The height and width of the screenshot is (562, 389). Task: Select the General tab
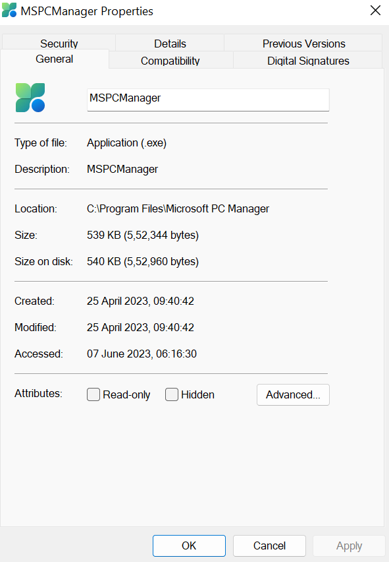(x=55, y=59)
